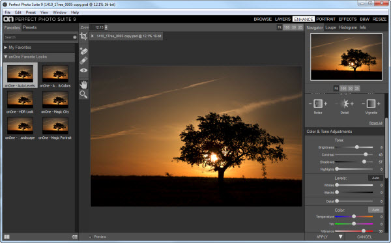Open the File menu
The height and width of the screenshot is (243, 391).
pyautogui.click(x=7, y=12)
